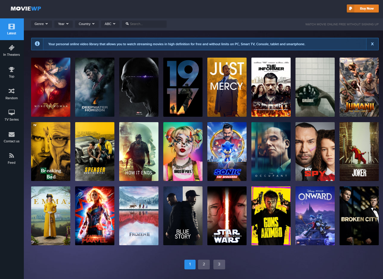
Task: Open the In Theaters ticket icon
Action: [x=11, y=48]
